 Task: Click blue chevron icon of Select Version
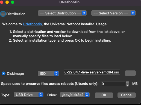pyautogui.click(x=133, y=13)
